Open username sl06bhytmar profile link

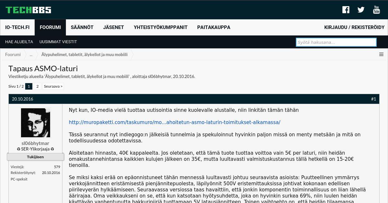click(x=35, y=143)
